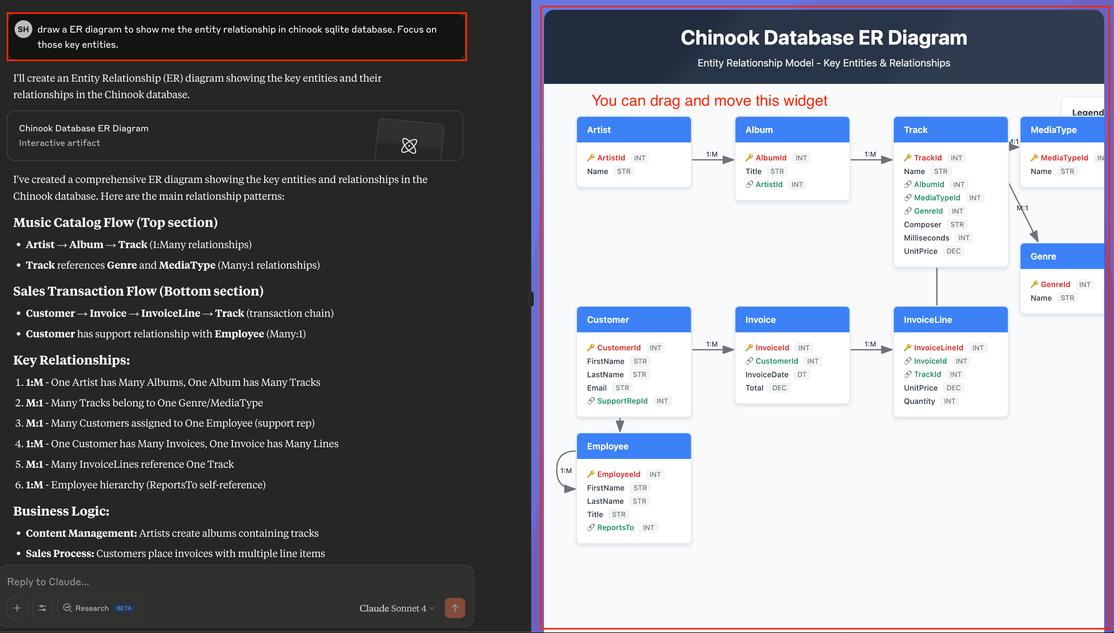This screenshot has width=1114, height=633.
Task: Click the link icon beside MediaTypeId in Track
Action: coord(908,198)
